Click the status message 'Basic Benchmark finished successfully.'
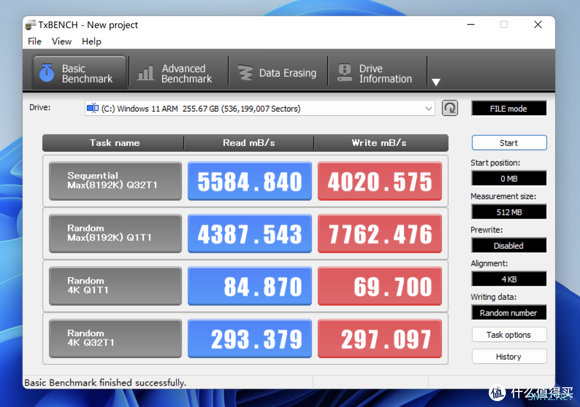 point(105,383)
